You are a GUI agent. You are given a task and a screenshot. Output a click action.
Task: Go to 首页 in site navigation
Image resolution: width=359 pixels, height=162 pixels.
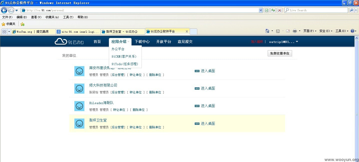(97, 42)
